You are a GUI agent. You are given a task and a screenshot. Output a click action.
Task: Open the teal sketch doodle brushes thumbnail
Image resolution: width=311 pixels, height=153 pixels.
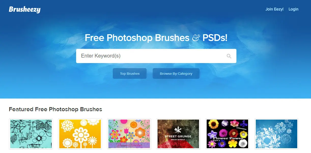[x=31, y=134]
